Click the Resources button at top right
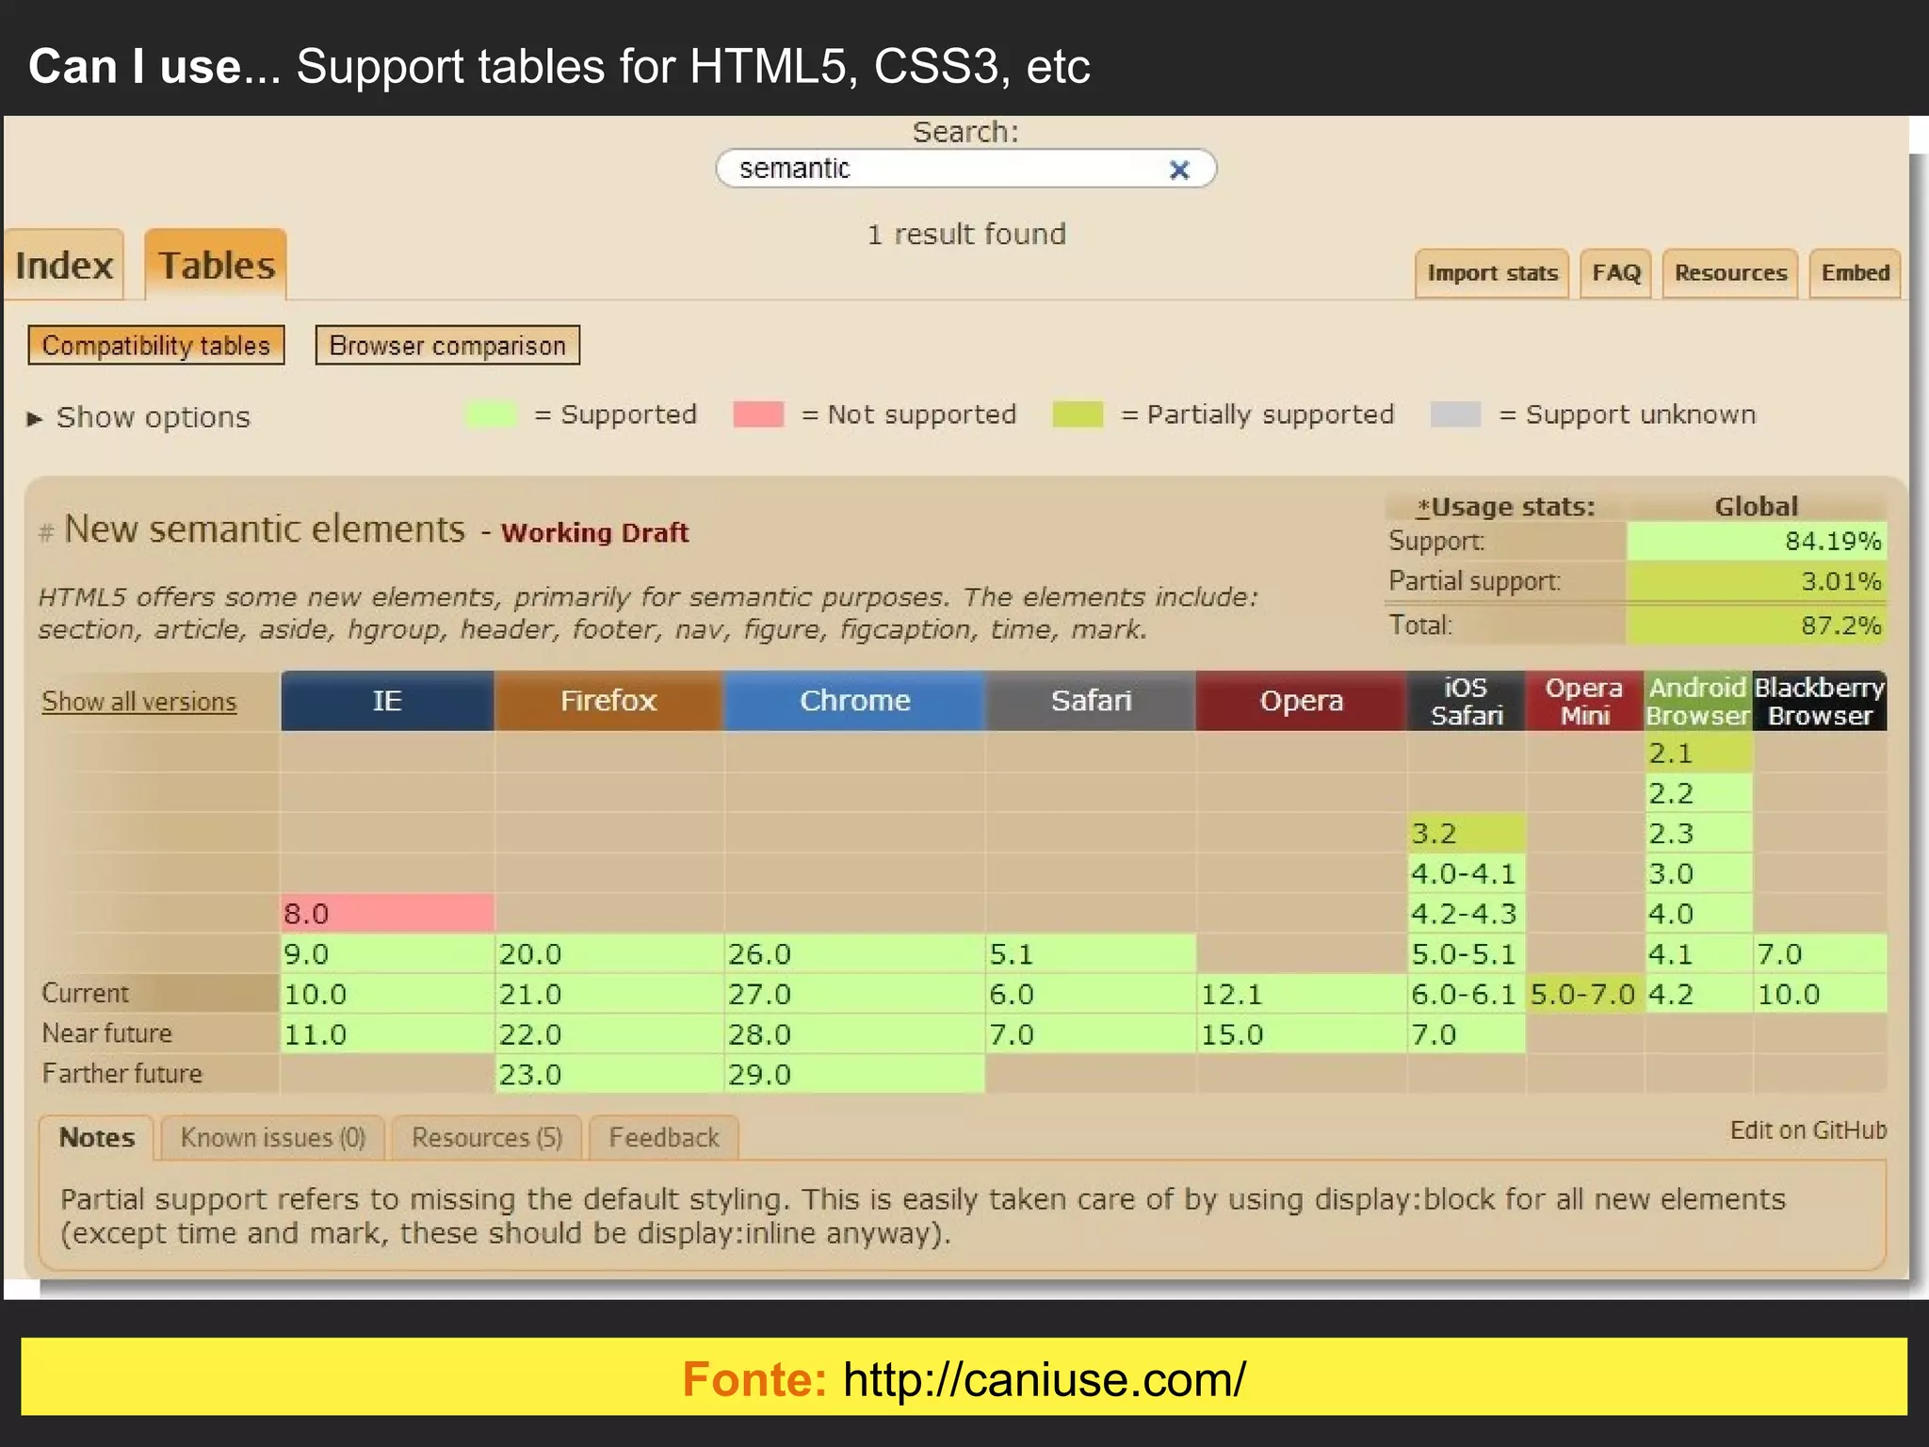Viewport: 1929px width, 1447px height. pos(1730,273)
